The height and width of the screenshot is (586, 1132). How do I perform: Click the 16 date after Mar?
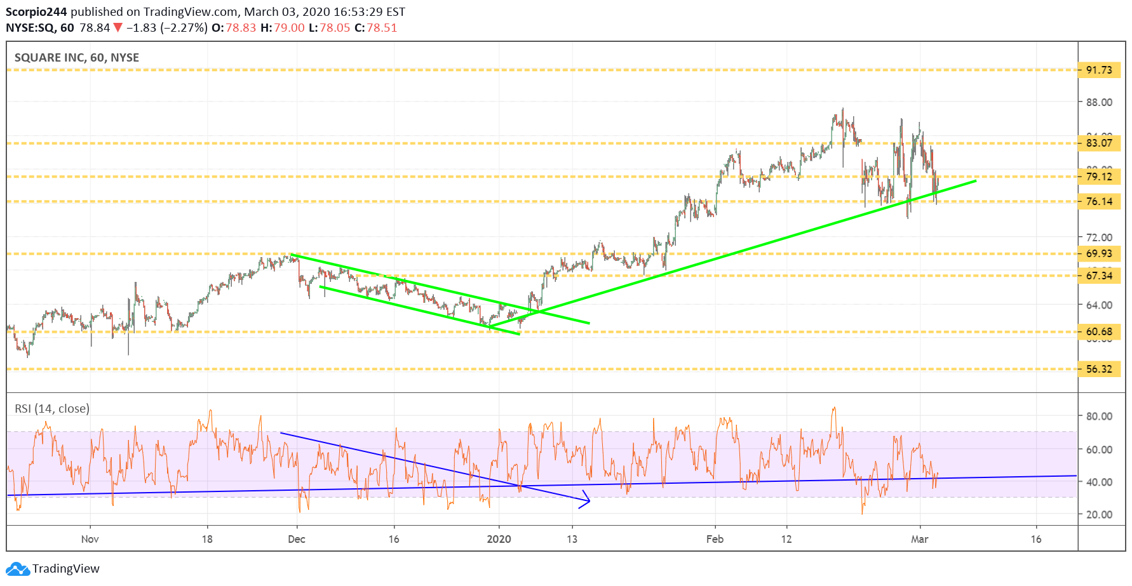(1036, 539)
